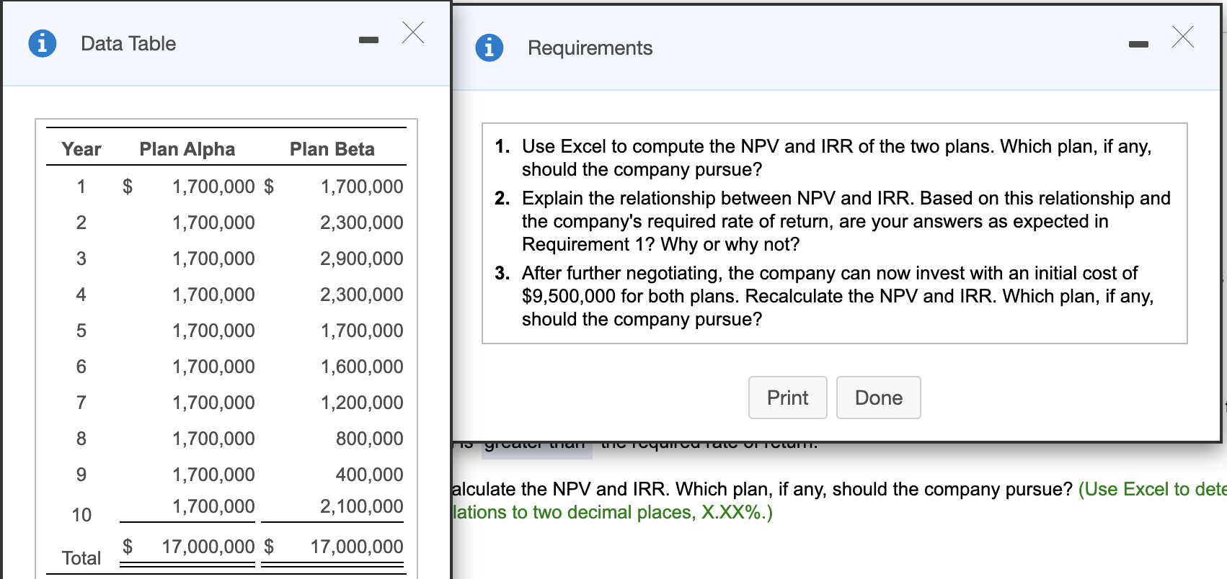This screenshot has height=579, width=1227.
Task: Click the Done button
Action: point(878,398)
